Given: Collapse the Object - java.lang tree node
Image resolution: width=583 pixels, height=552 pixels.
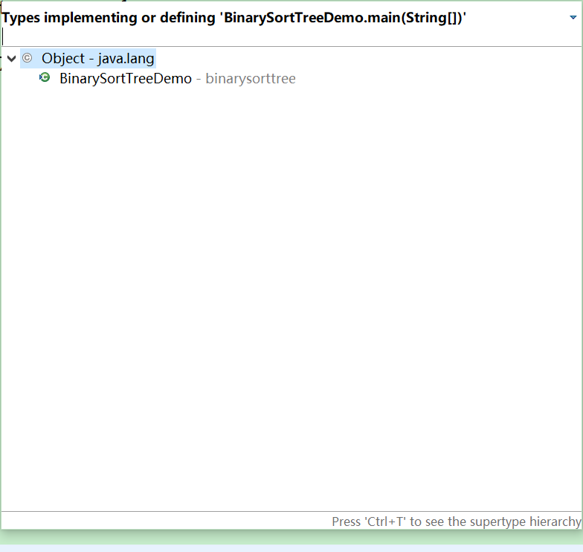Looking at the screenshot, I should [x=12, y=58].
